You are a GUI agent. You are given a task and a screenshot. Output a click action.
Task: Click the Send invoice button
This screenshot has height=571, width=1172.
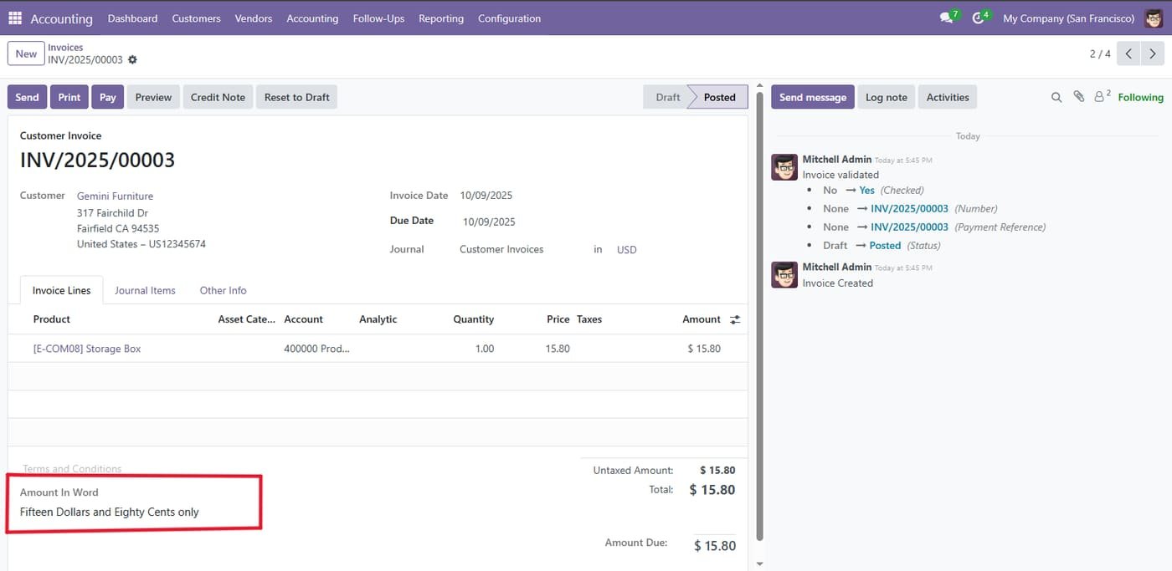pos(27,97)
